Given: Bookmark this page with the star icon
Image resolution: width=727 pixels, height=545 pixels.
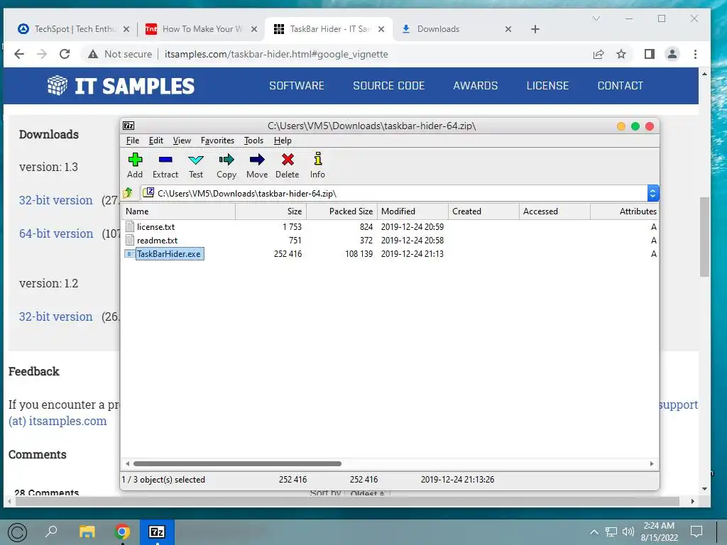Looking at the screenshot, I should [621, 54].
